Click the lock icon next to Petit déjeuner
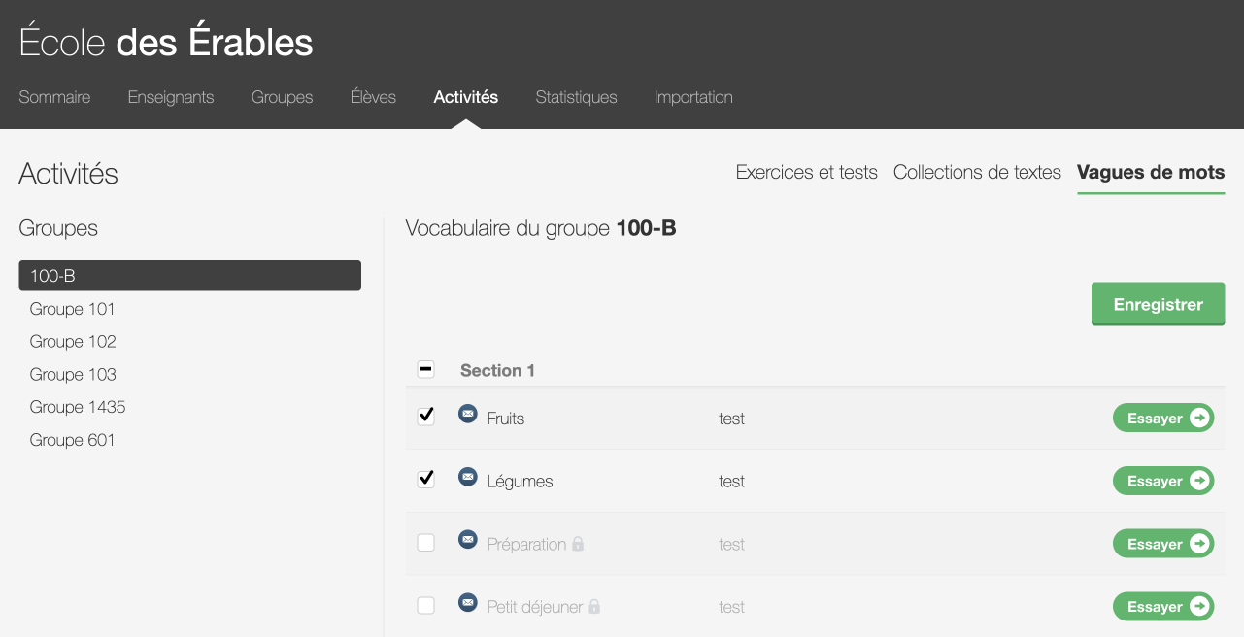The width and height of the screenshot is (1244, 637). point(594,607)
